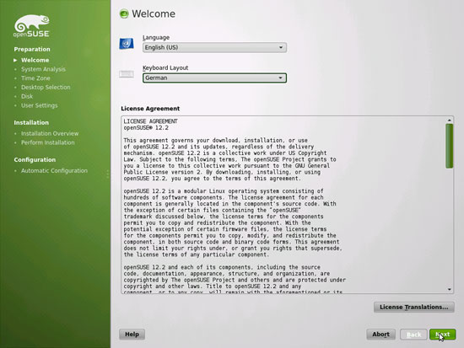Select Desktop Selection step in sidebar

[46, 88]
